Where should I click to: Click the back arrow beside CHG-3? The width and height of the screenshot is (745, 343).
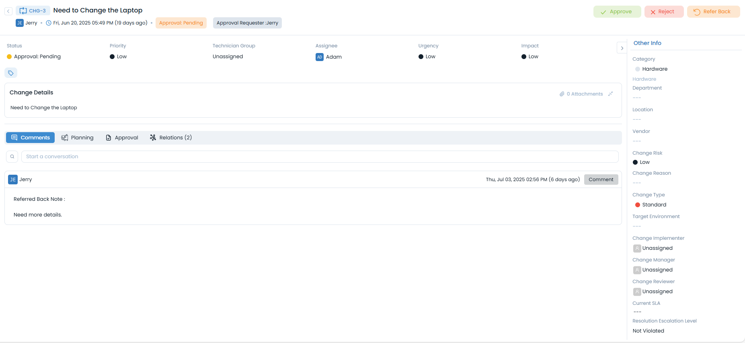point(8,11)
